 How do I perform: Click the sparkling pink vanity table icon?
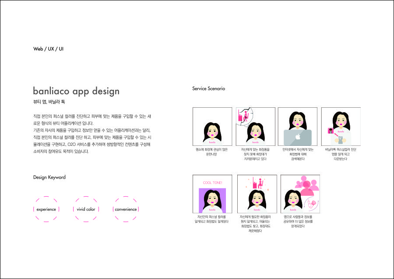[x=258, y=183]
